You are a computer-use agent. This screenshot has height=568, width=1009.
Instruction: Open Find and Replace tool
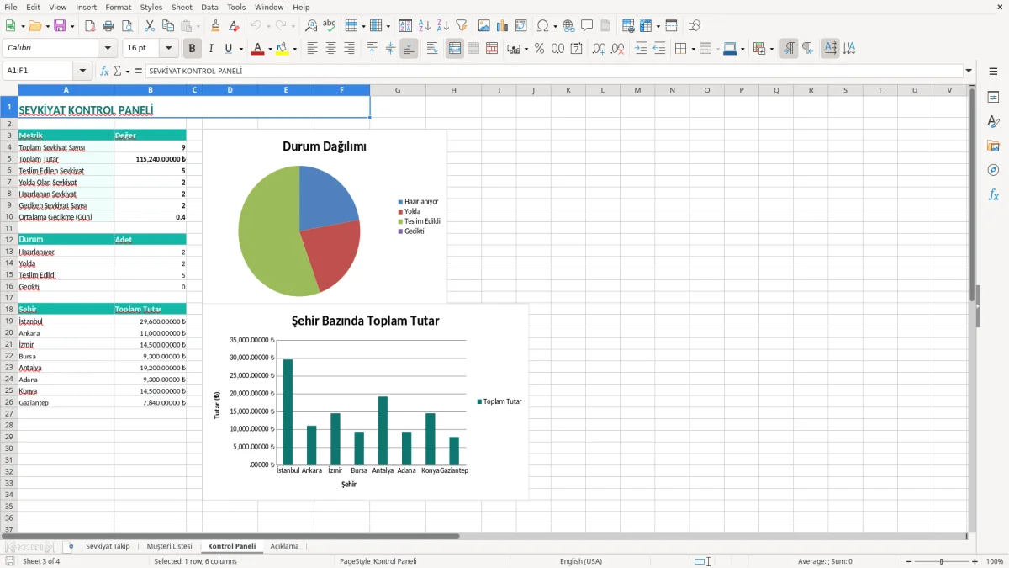pos(311,26)
